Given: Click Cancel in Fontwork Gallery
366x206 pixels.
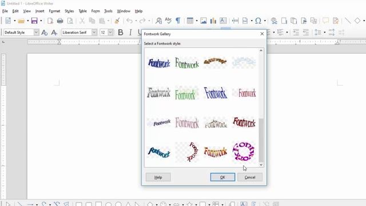Looking at the screenshot, I should [x=250, y=177].
